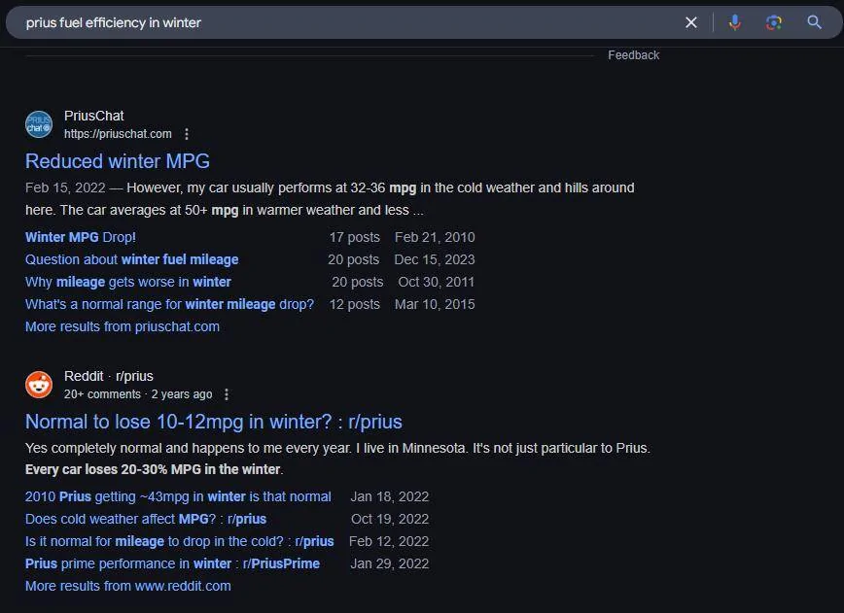The height and width of the screenshot is (613, 844).
Task: Click the '20+ comments · 2 years ago' text
Action: 138,394
